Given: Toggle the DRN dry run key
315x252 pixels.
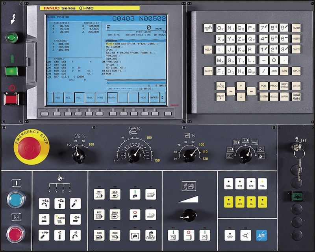Looking at the screenshot, I should coord(115,235).
